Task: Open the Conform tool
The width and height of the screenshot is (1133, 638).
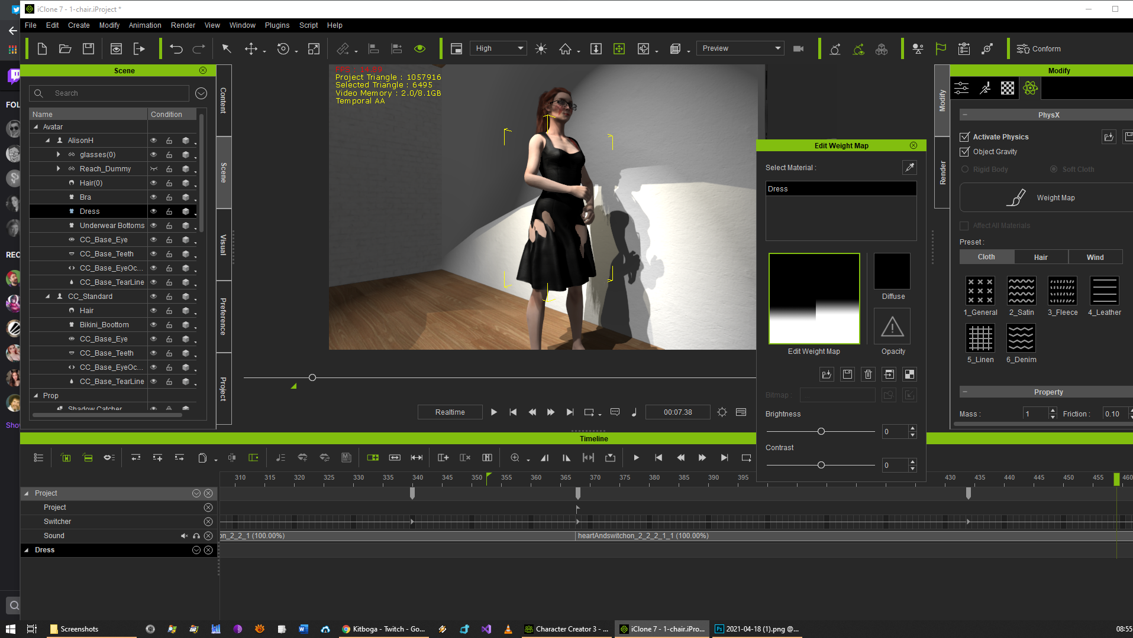Action: (1038, 48)
